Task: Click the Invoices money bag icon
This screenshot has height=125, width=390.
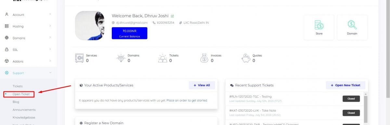Action: pyautogui.click(x=204, y=58)
